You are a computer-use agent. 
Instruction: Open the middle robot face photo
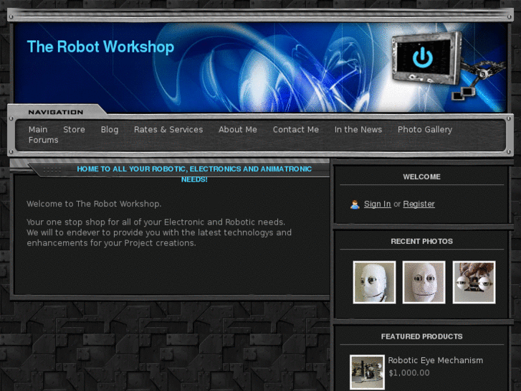coord(424,282)
